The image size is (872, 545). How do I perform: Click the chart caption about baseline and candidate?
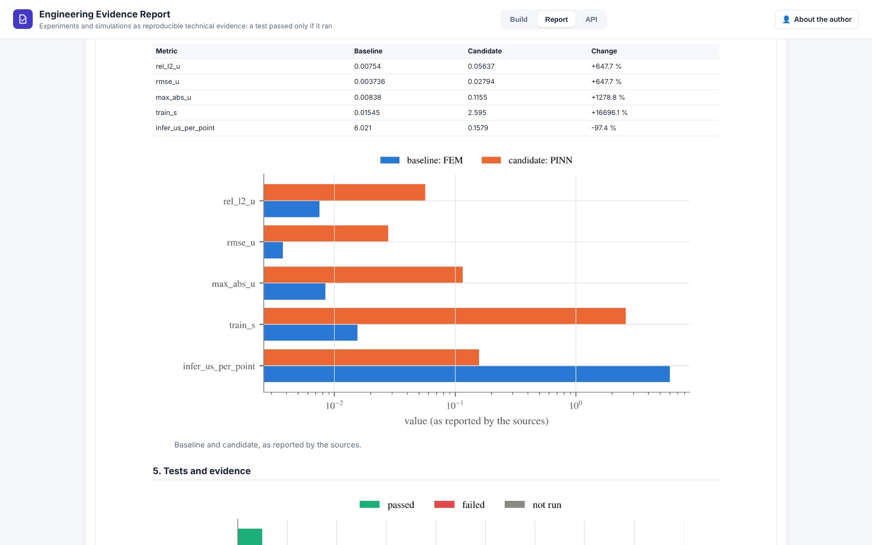point(268,445)
